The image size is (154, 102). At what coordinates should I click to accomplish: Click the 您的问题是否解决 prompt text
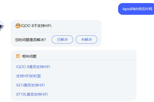click(31, 40)
